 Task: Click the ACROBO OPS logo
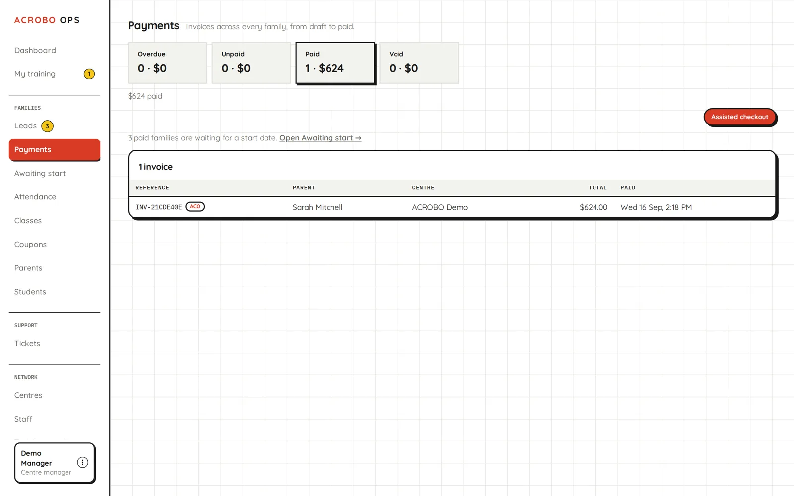point(47,20)
